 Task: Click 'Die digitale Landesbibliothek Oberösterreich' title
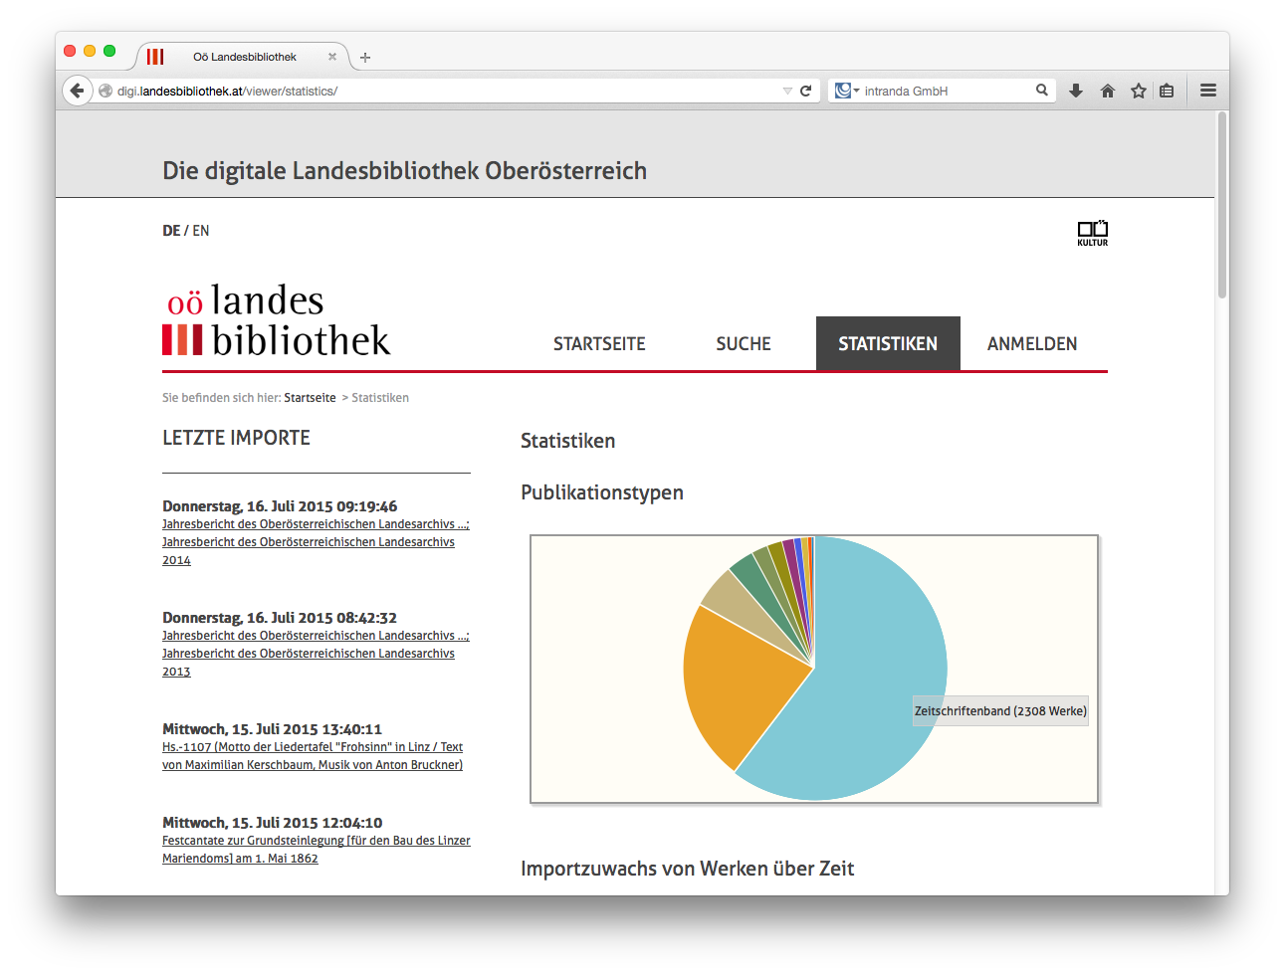404,170
